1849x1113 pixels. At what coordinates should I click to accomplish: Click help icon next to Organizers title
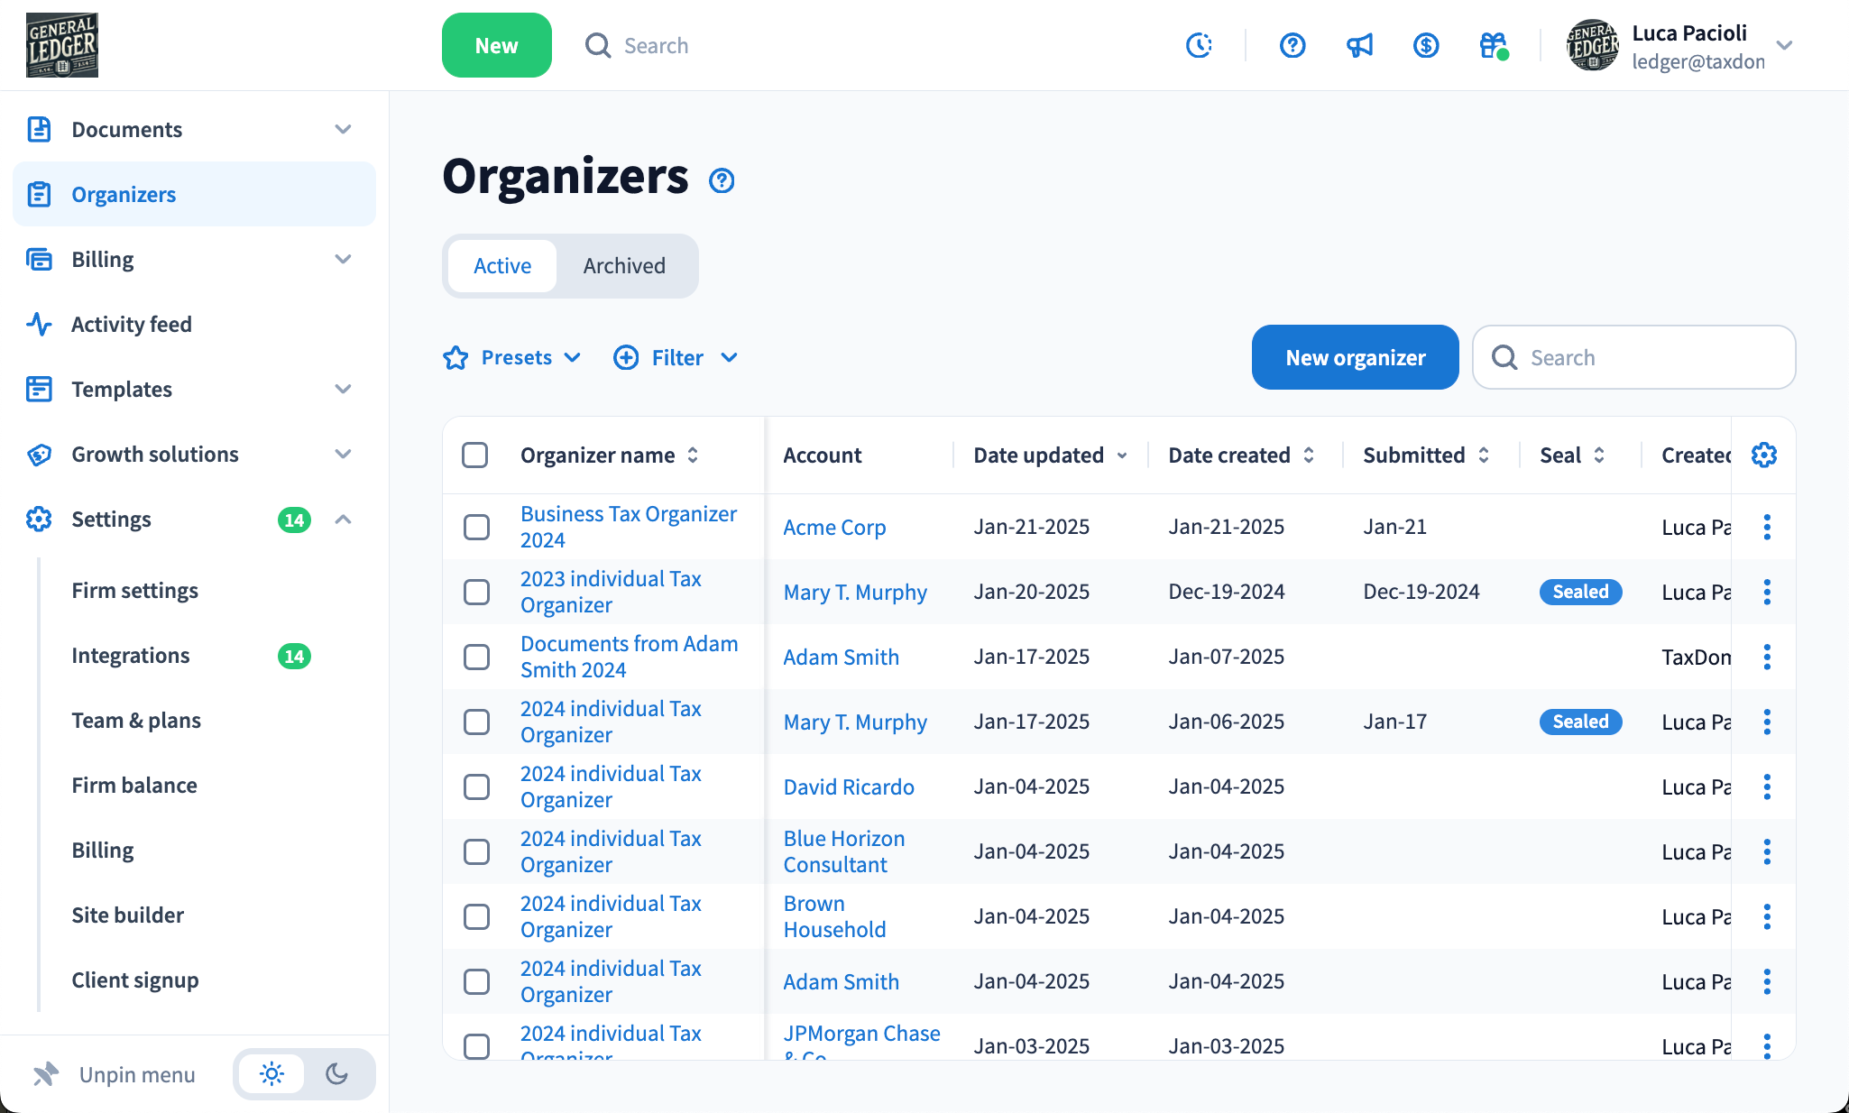[x=722, y=181]
